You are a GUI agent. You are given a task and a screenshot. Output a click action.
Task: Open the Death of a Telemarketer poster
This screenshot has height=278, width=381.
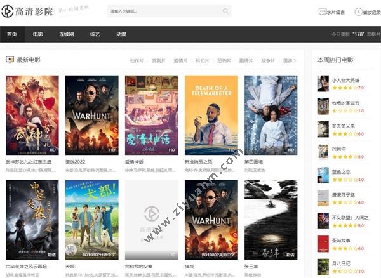(211, 115)
